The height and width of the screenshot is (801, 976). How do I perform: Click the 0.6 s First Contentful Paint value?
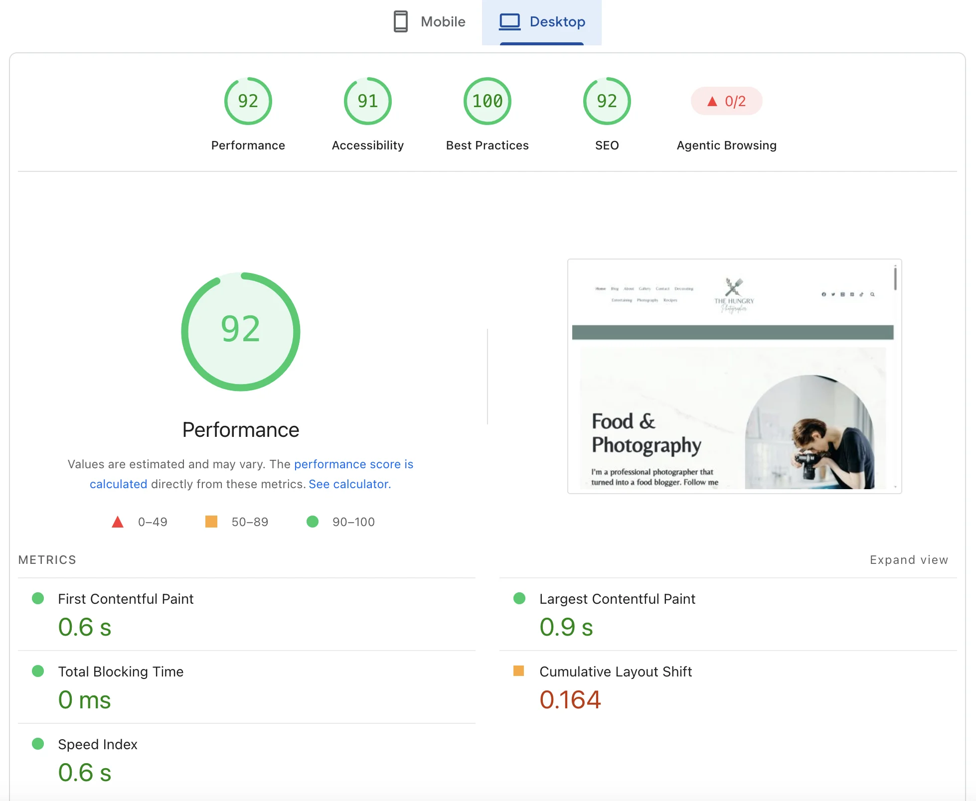point(85,627)
